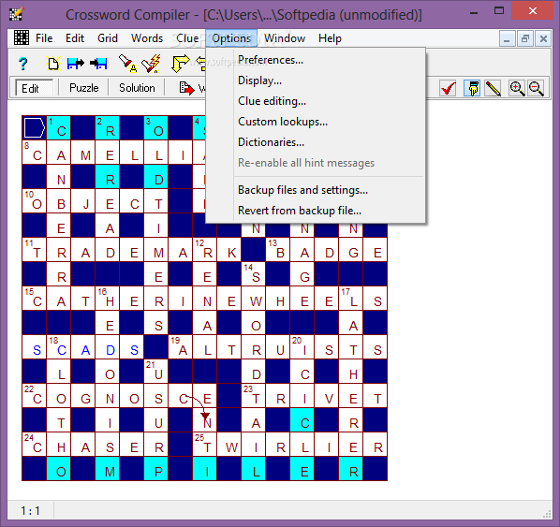Click the flashlight find word icon
Viewport: 560px width, 527px height.
tap(127, 64)
